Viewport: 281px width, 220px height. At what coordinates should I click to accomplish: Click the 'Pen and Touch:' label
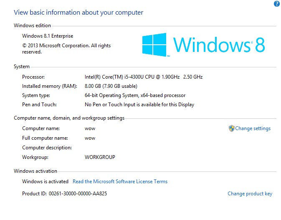(x=39, y=105)
